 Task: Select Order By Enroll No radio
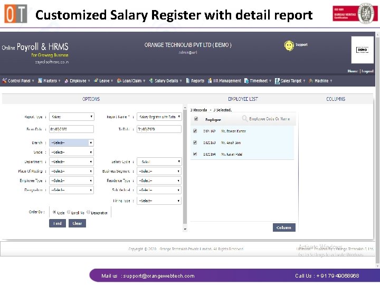(69, 212)
